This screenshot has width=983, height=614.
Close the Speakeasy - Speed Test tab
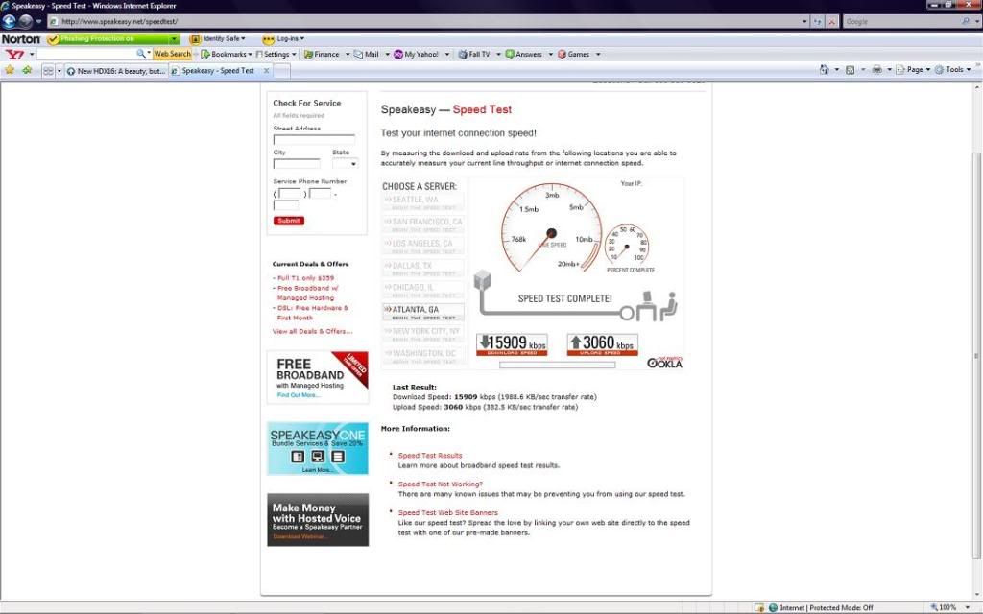(x=267, y=71)
